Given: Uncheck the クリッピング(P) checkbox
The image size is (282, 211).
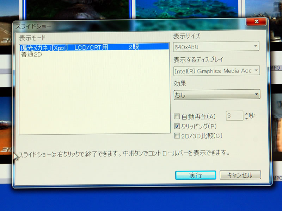Looking at the screenshot, I should (177, 126).
